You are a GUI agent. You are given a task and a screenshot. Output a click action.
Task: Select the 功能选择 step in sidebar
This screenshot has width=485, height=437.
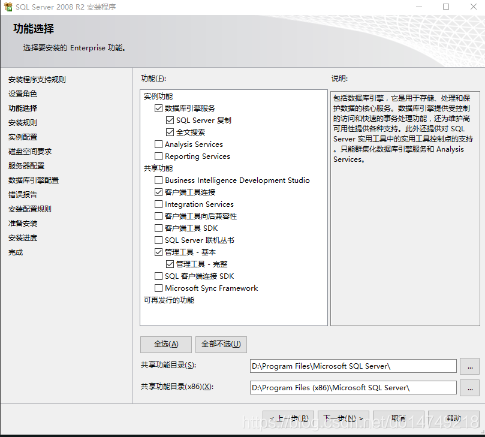(23, 109)
